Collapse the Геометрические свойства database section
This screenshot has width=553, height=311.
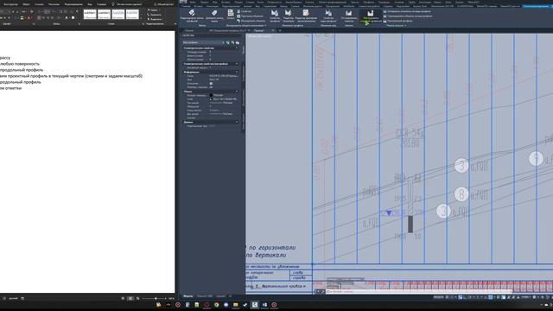237,64
